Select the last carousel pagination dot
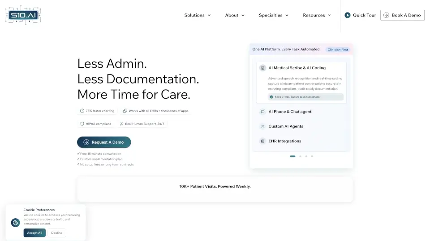The height and width of the screenshot is (241, 430). point(312,156)
